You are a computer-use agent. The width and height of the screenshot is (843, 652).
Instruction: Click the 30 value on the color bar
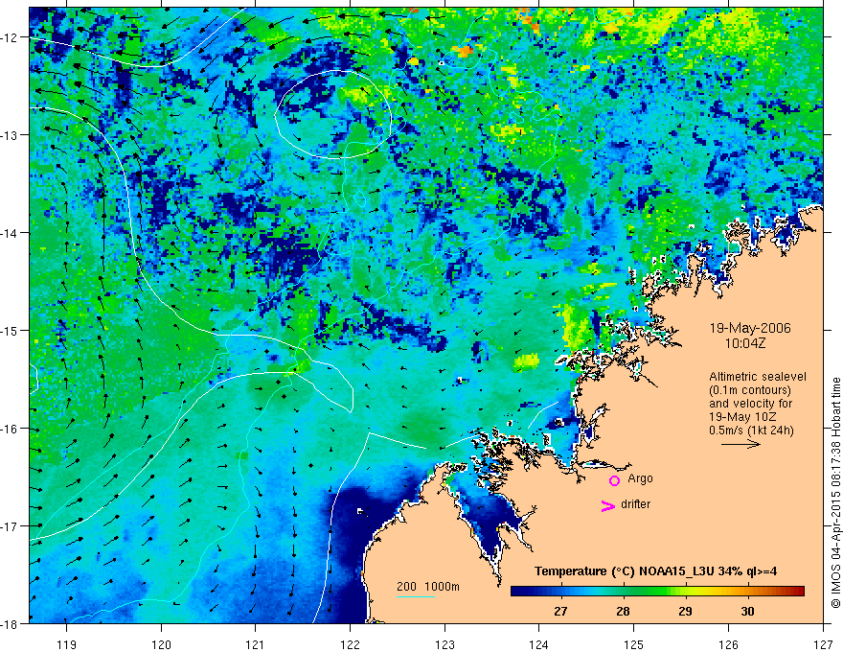pos(747,611)
